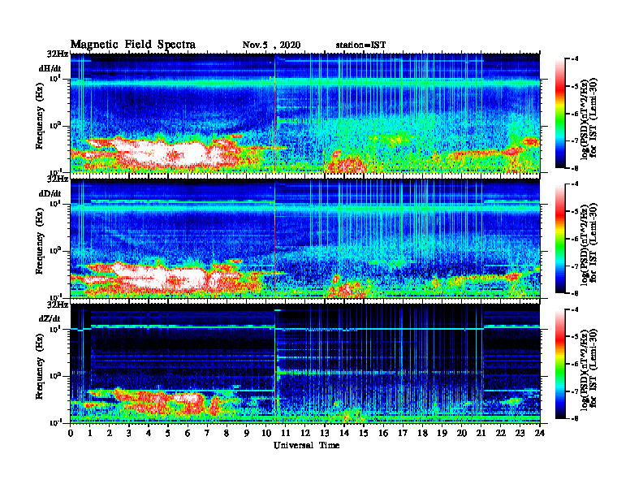Click hour tick label "3" on the time axis
The width and height of the screenshot is (643, 497).
coord(129,433)
